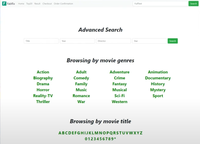Screen dimensions: 200x144
Task: Browse titles starting with F
Action: (x=76, y=133)
